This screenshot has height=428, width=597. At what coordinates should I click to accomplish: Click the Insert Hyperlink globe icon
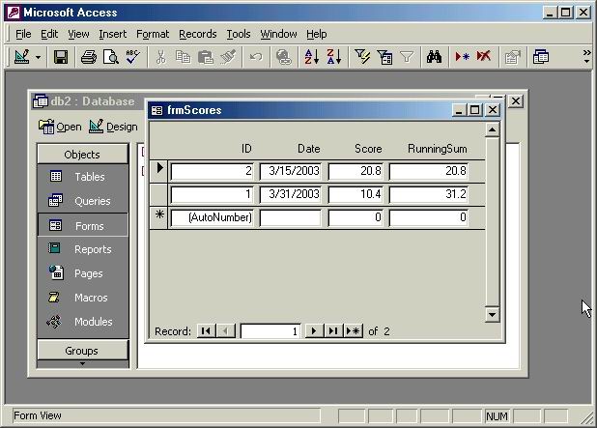click(284, 57)
